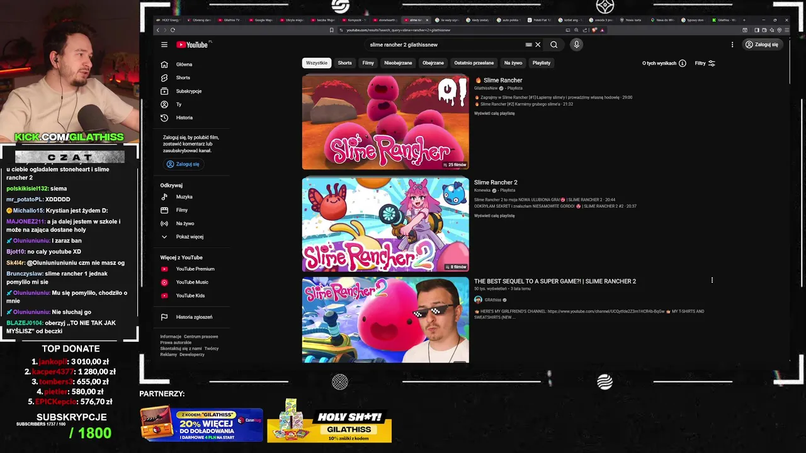Click the HOLY SH*T Gilathiss banner

pyautogui.click(x=329, y=422)
